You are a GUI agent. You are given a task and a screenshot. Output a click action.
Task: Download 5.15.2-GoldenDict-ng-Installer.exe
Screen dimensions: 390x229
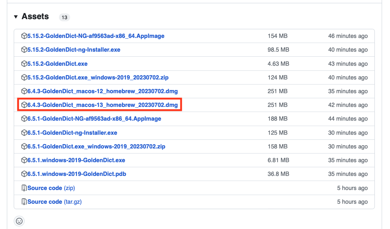coord(74,49)
